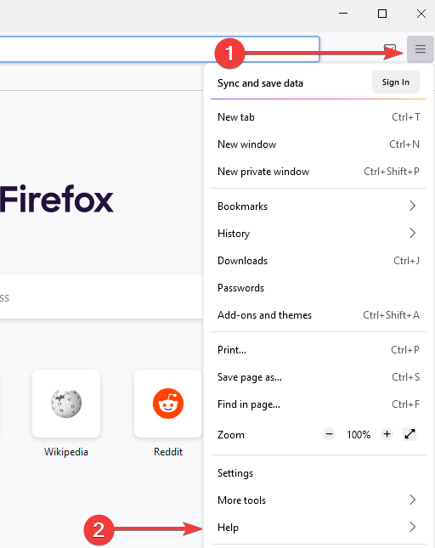Expand the More tools submenu
The image size is (435, 548).
[x=319, y=500]
